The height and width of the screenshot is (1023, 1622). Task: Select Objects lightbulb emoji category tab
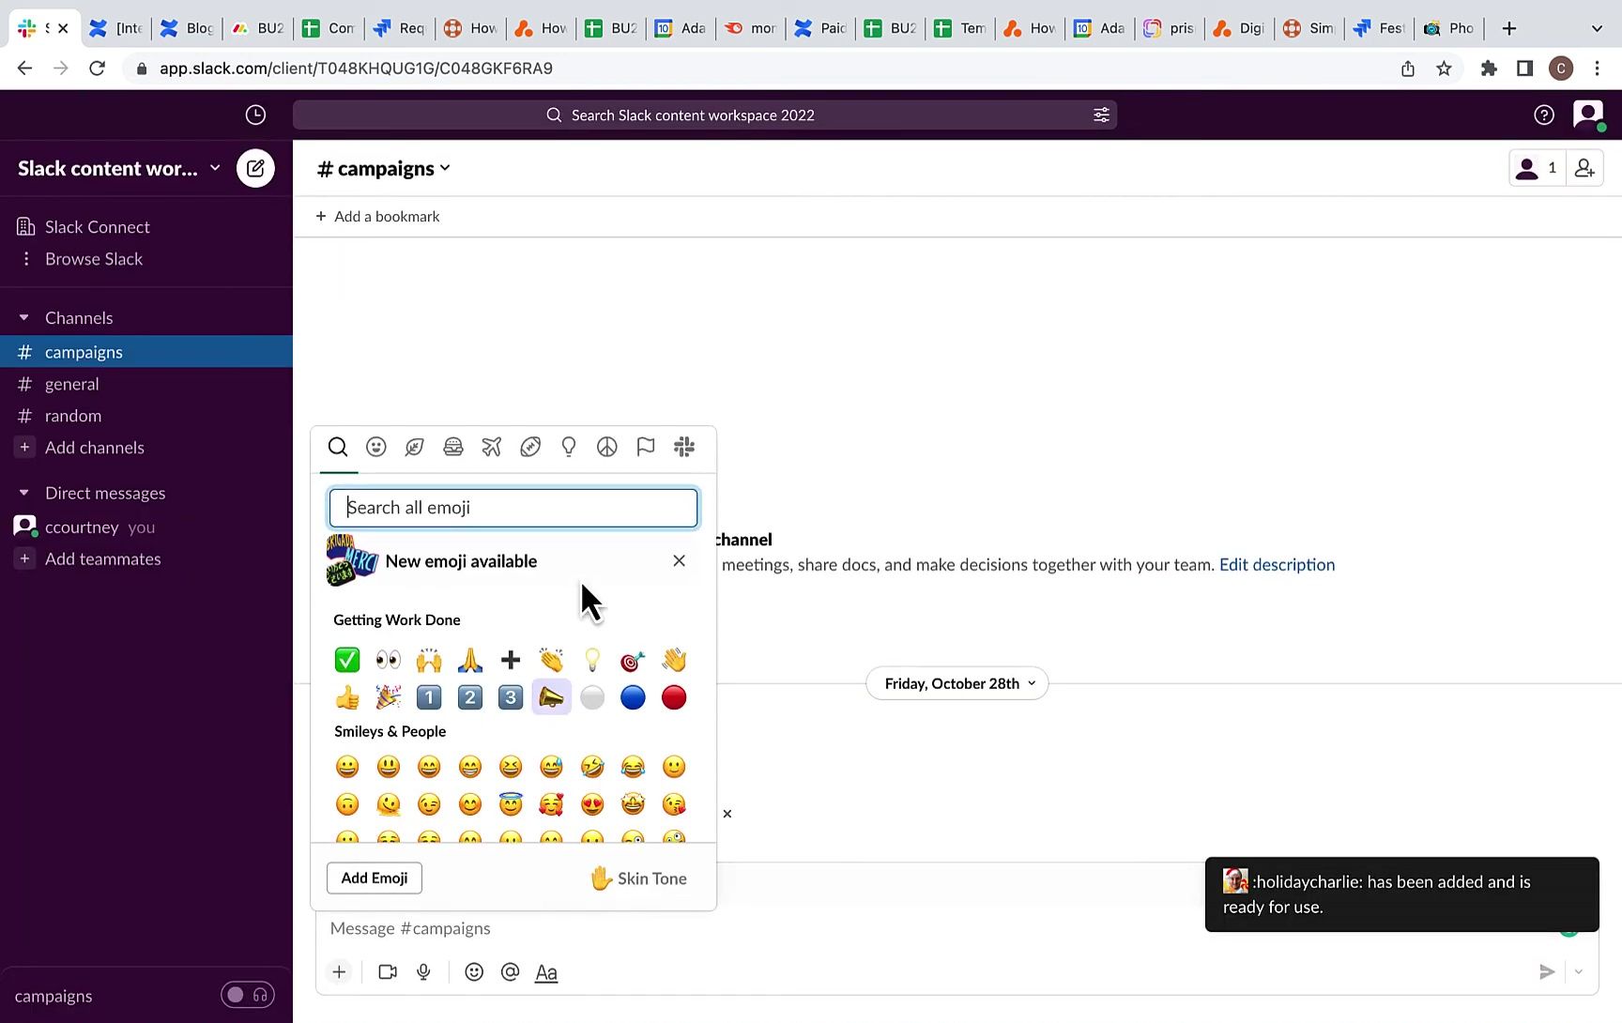click(569, 447)
